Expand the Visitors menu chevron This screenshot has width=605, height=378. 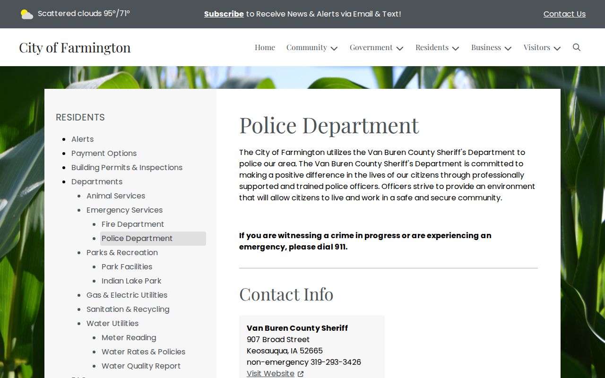click(x=557, y=48)
